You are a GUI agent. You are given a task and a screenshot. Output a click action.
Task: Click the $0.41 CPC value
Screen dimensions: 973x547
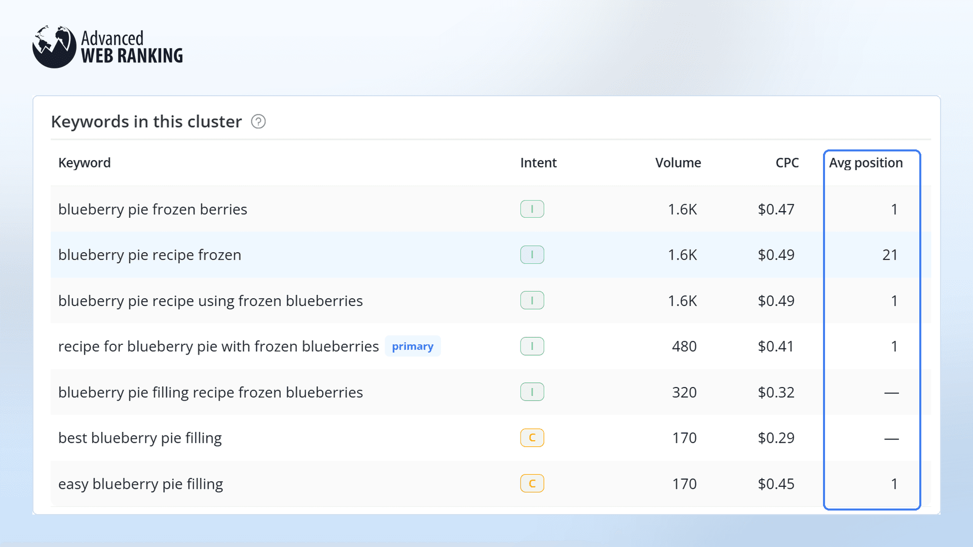[x=776, y=346]
